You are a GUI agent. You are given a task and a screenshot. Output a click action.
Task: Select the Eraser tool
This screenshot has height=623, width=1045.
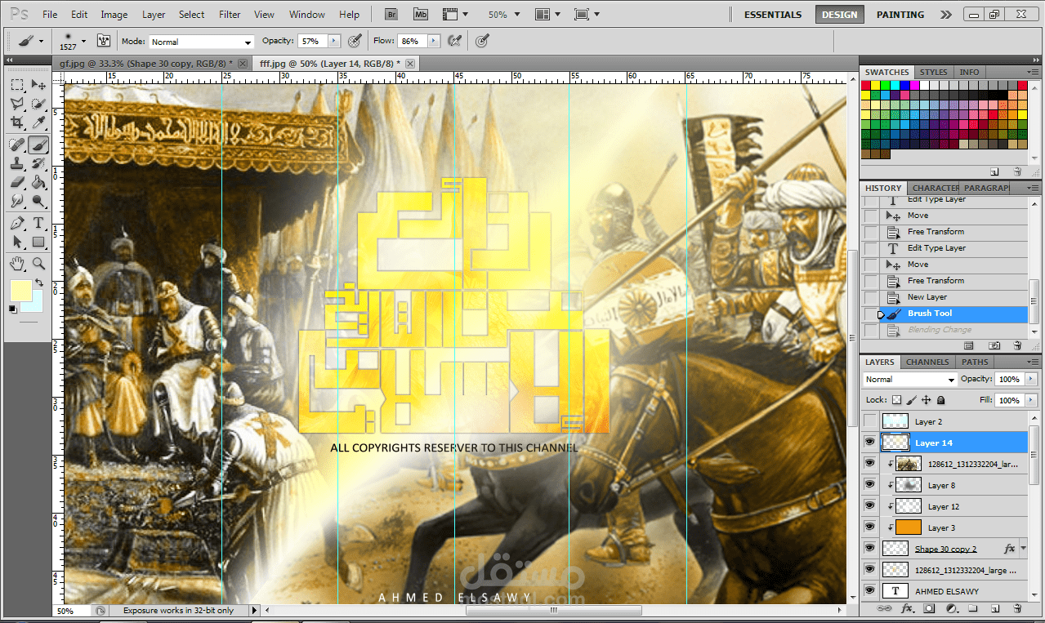pyautogui.click(x=17, y=182)
